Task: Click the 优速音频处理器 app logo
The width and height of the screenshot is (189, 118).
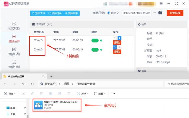Action: click(6, 4)
